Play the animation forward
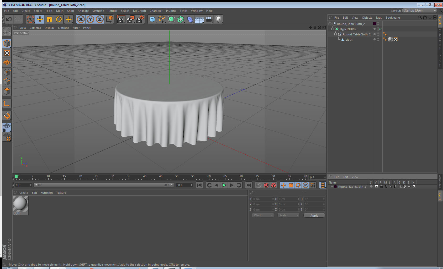 (224, 185)
